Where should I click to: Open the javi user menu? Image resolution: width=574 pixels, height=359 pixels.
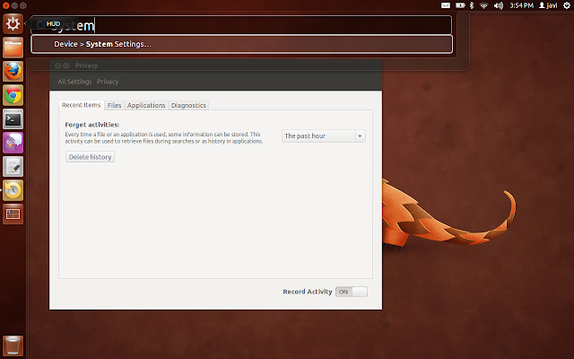pyautogui.click(x=548, y=5)
